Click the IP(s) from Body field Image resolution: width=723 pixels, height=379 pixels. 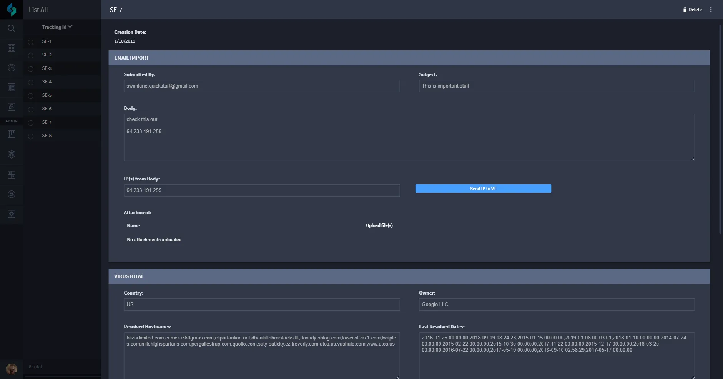[262, 190]
